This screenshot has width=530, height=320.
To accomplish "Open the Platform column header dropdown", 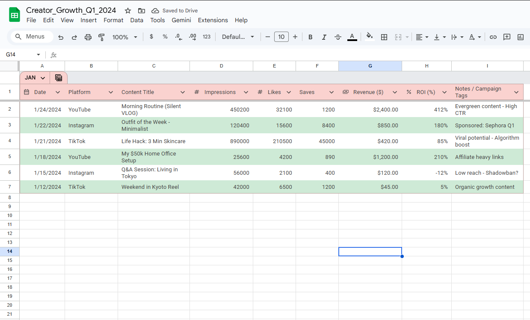I will click(x=111, y=92).
